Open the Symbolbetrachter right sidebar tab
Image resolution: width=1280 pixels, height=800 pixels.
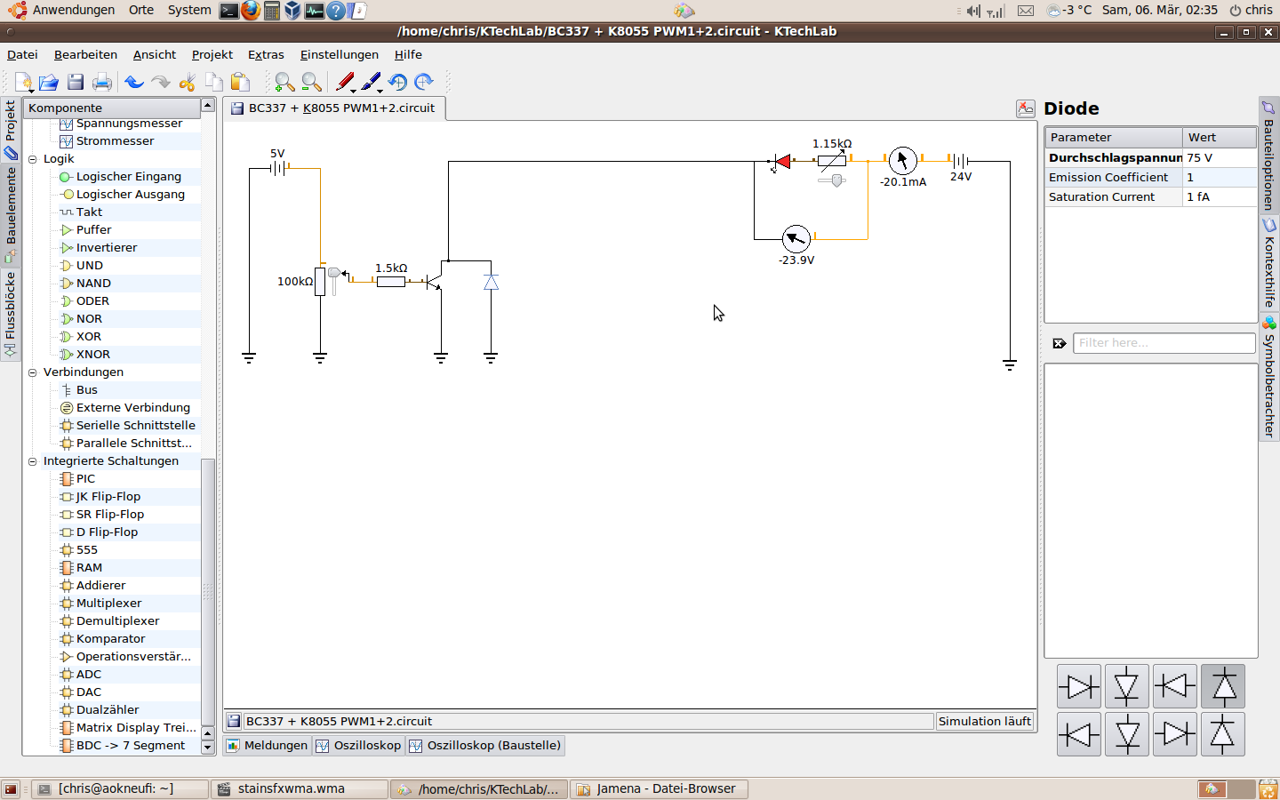coord(1269,377)
